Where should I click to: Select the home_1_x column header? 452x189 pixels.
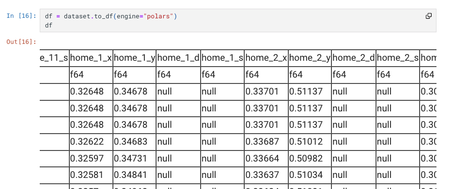91,58
